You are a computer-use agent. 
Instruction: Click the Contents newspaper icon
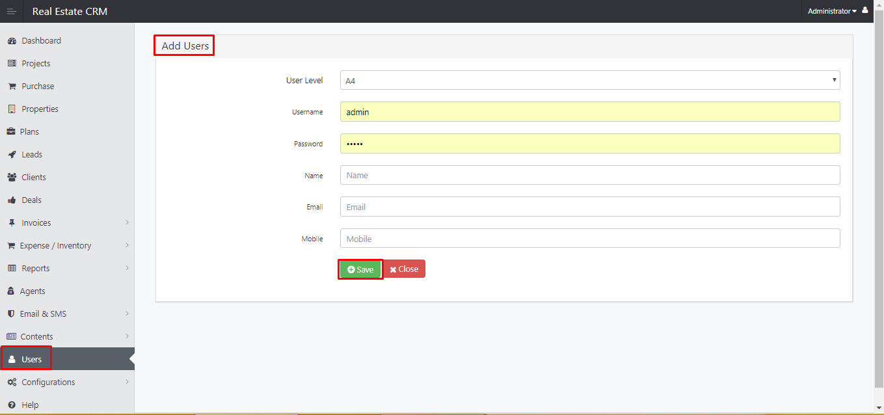pos(11,337)
